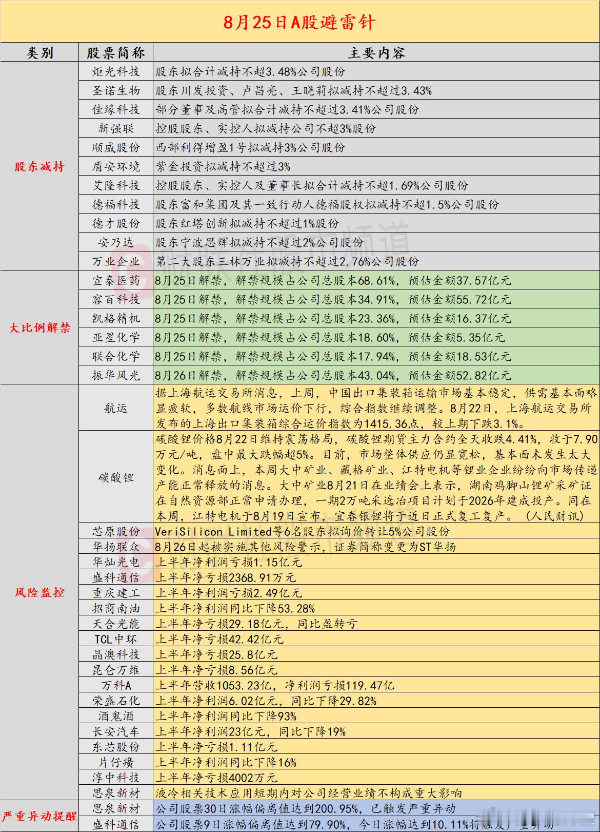Select stock name '德才股份'
This screenshot has width=600, height=832.
click(x=116, y=223)
